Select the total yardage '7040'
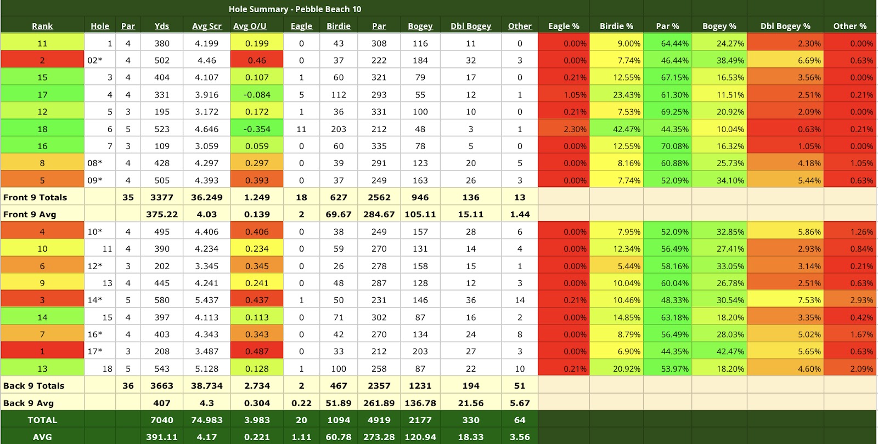 [x=162, y=420]
